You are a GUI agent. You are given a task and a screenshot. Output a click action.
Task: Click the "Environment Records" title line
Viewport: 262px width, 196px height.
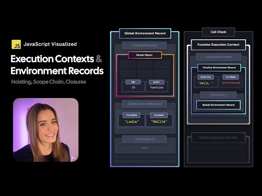(57, 71)
